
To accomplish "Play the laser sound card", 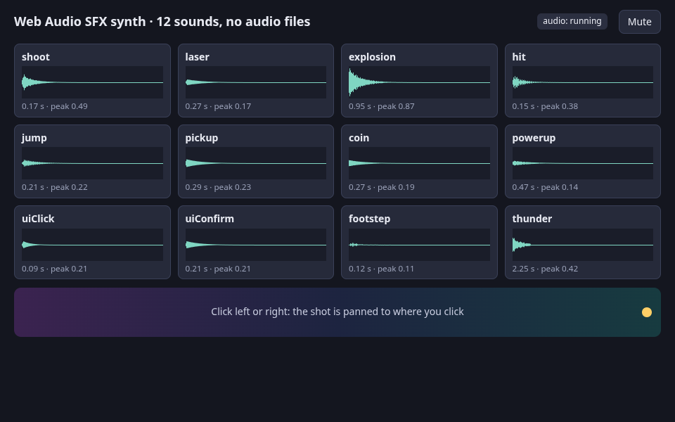I will click(x=256, y=80).
